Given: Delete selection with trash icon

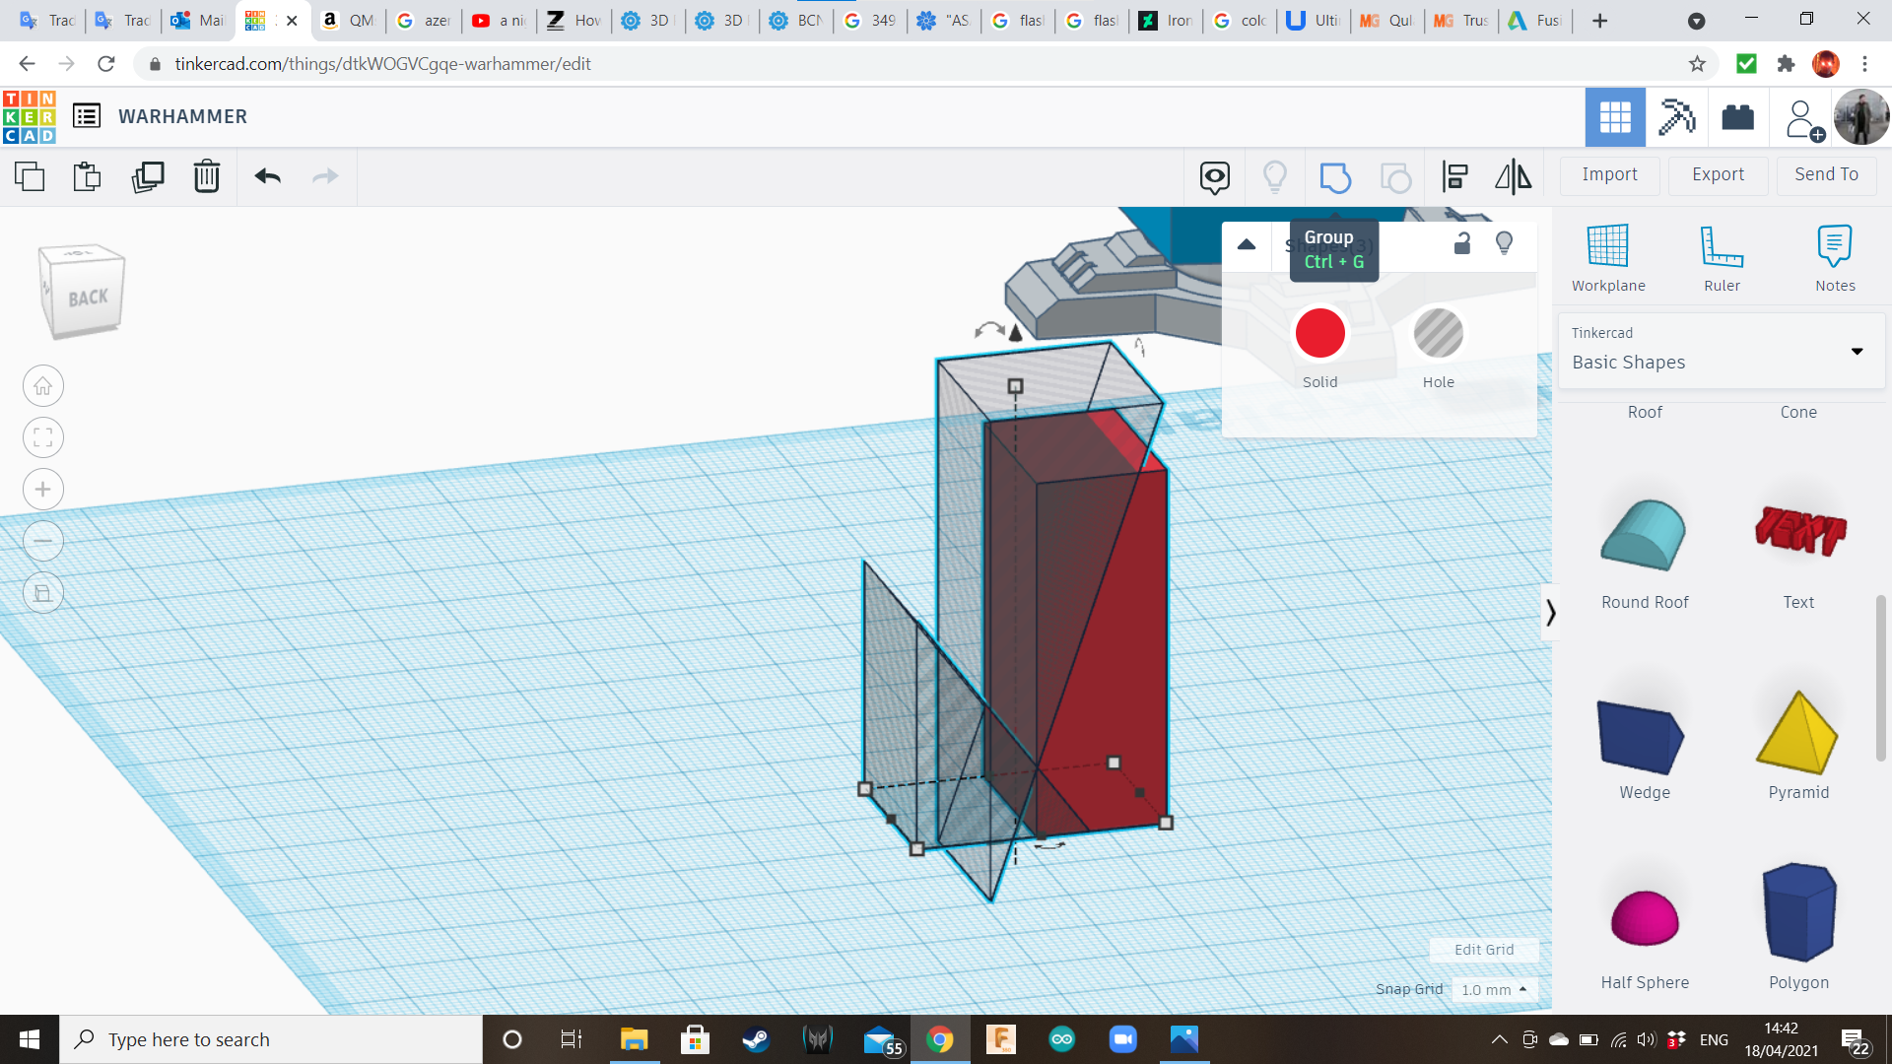Looking at the screenshot, I should (x=207, y=176).
